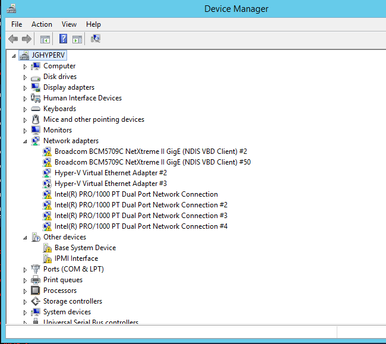This screenshot has width=386, height=344.
Task: Open the View menu
Action: (x=69, y=24)
